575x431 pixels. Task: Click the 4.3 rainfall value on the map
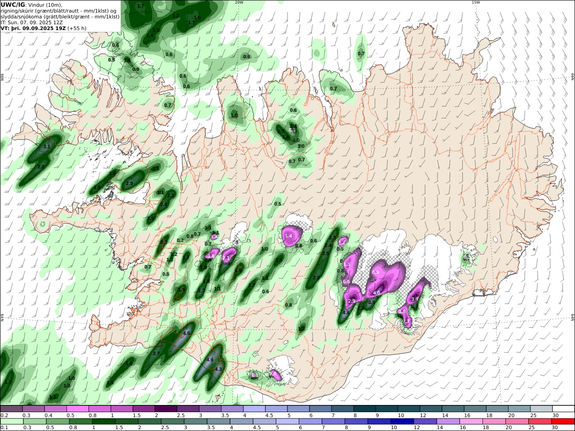tap(219, 369)
